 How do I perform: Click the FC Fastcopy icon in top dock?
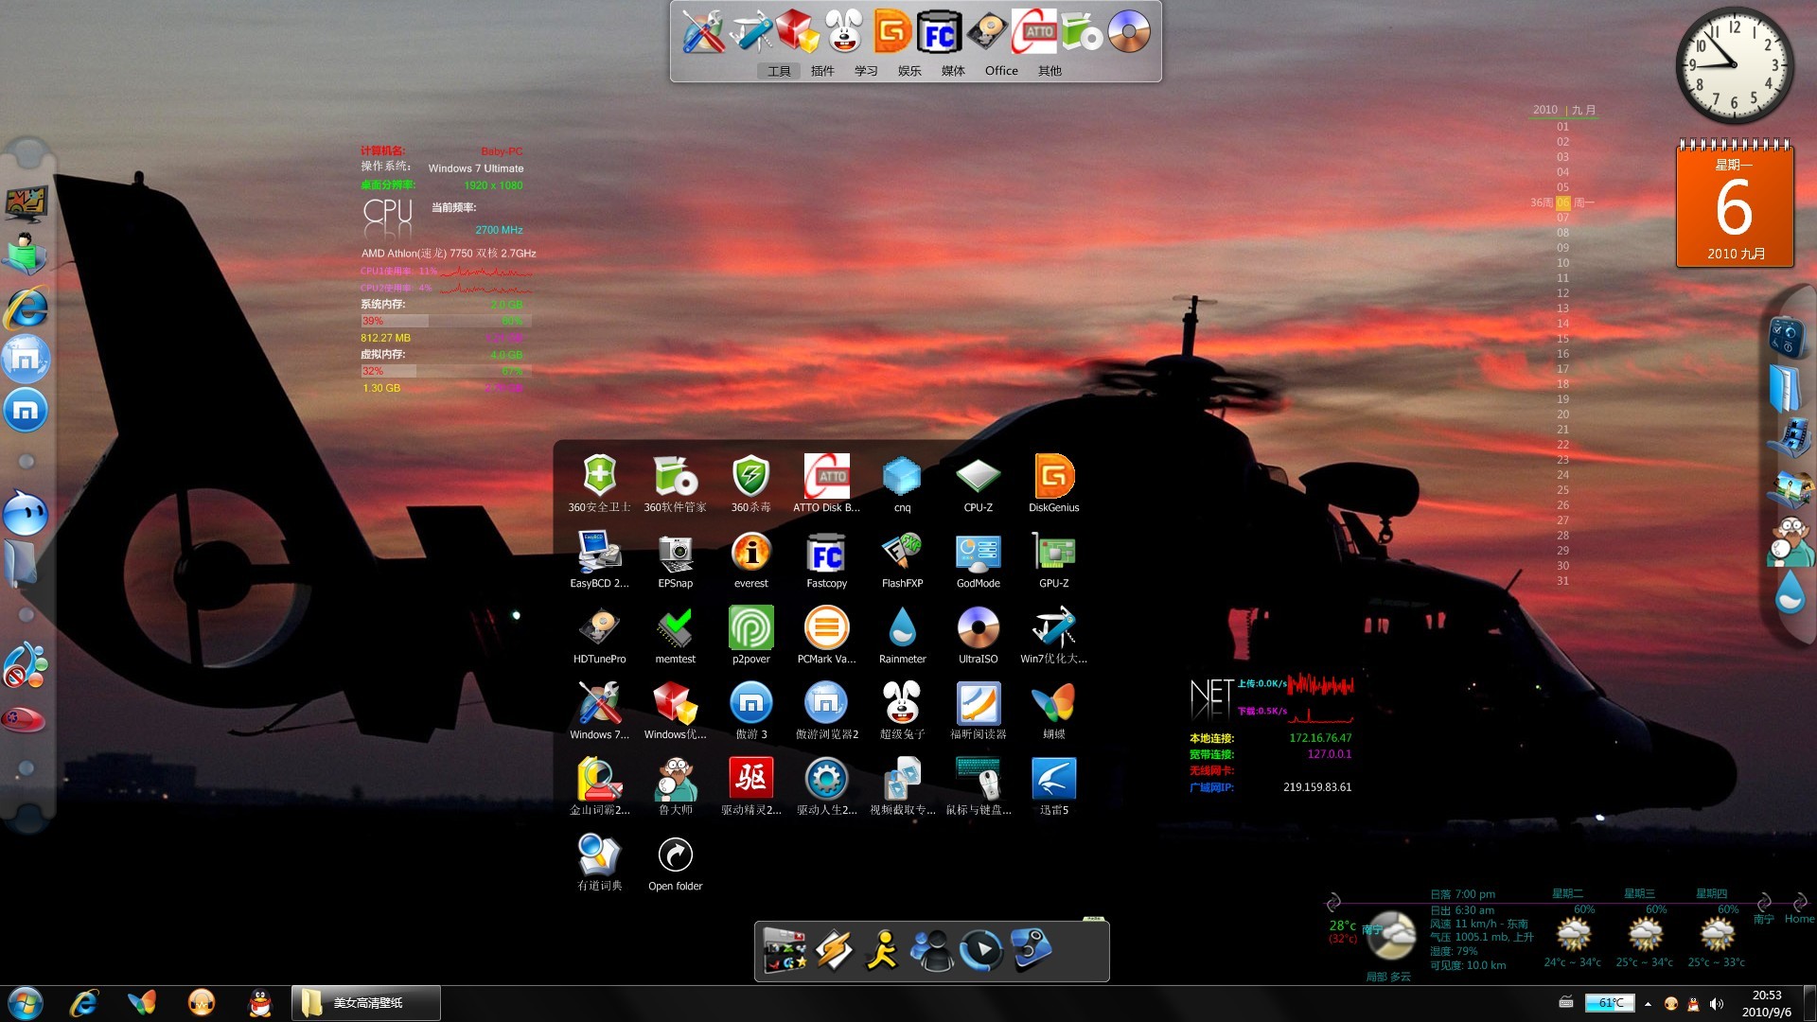click(x=939, y=32)
